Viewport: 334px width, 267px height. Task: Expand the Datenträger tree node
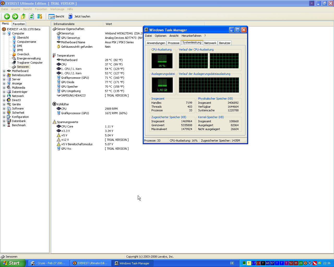click(4, 92)
